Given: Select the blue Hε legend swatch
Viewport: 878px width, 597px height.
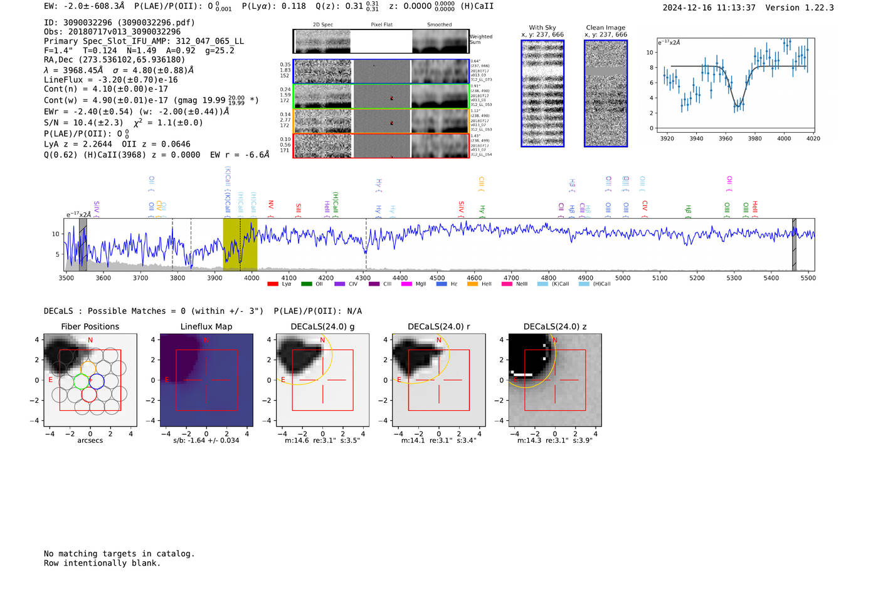Looking at the screenshot, I should pos(442,284).
